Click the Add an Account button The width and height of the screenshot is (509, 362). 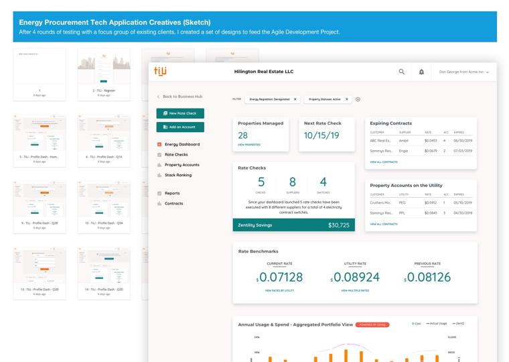coord(180,127)
